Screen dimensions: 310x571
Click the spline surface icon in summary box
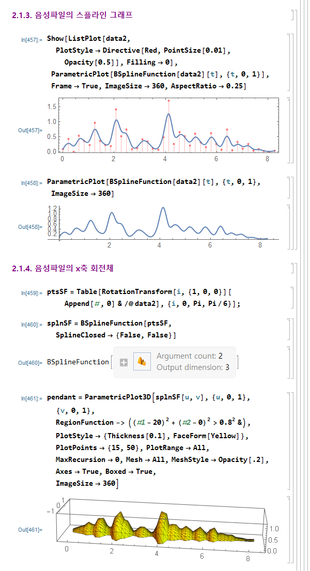click(141, 362)
